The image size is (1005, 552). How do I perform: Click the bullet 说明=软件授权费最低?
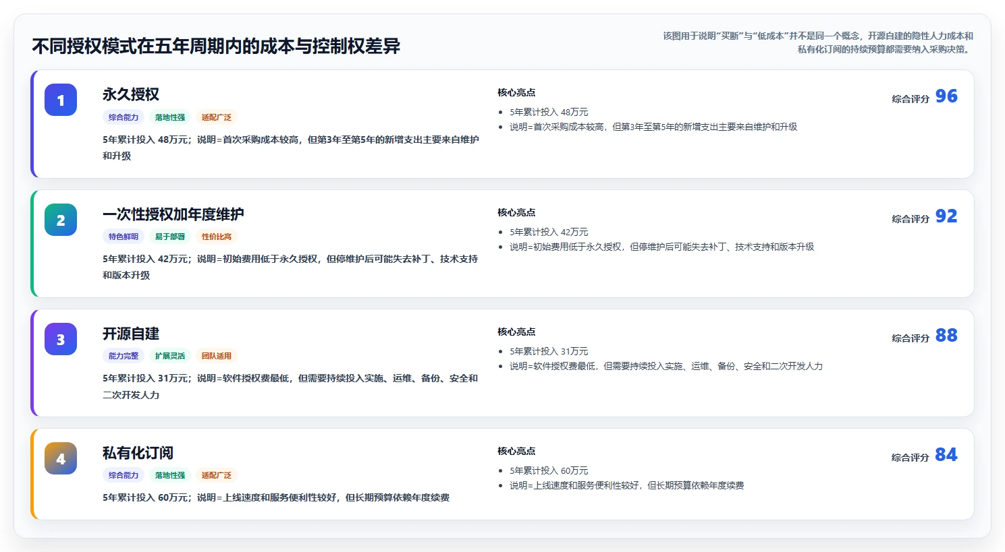(x=666, y=366)
